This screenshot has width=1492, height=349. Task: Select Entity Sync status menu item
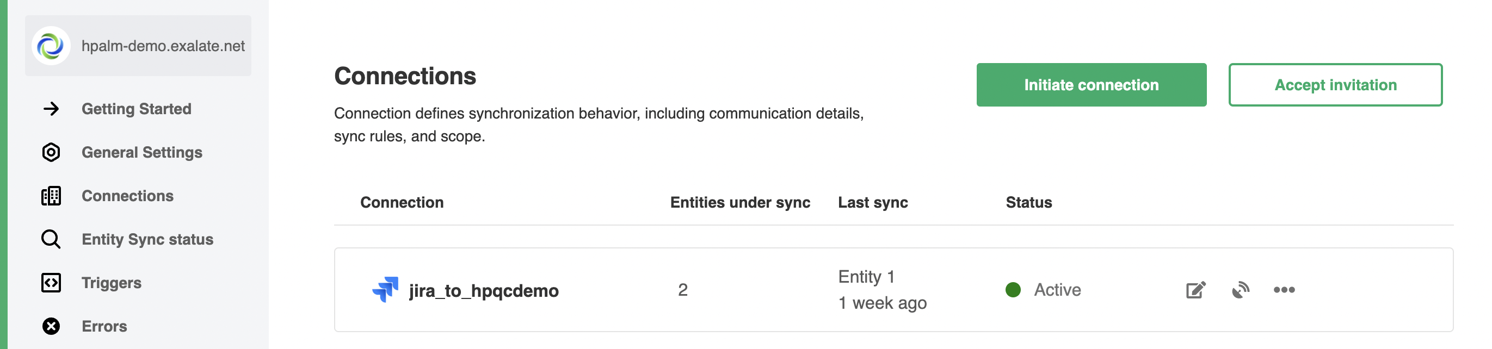point(147,239)
